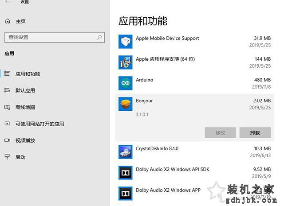This screenshot has height=206, width=284.
Task: Click the Bonjour package box icon
Action: pos(125,104)
